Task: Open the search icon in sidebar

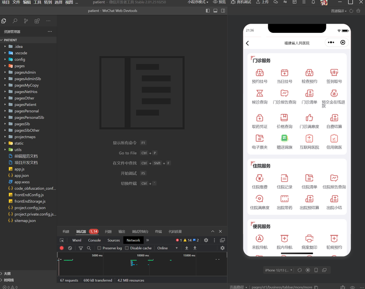Action: [x=15, y=21]
